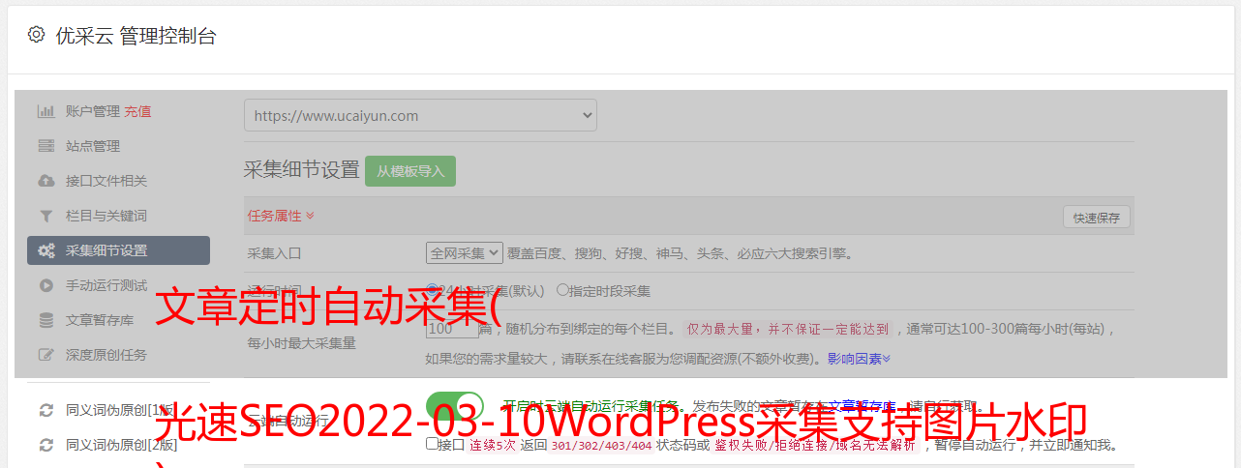This screenshot has height=468, width=1241.
Task: Toggle the cloud auto-run switch
Action: (455, 406)
